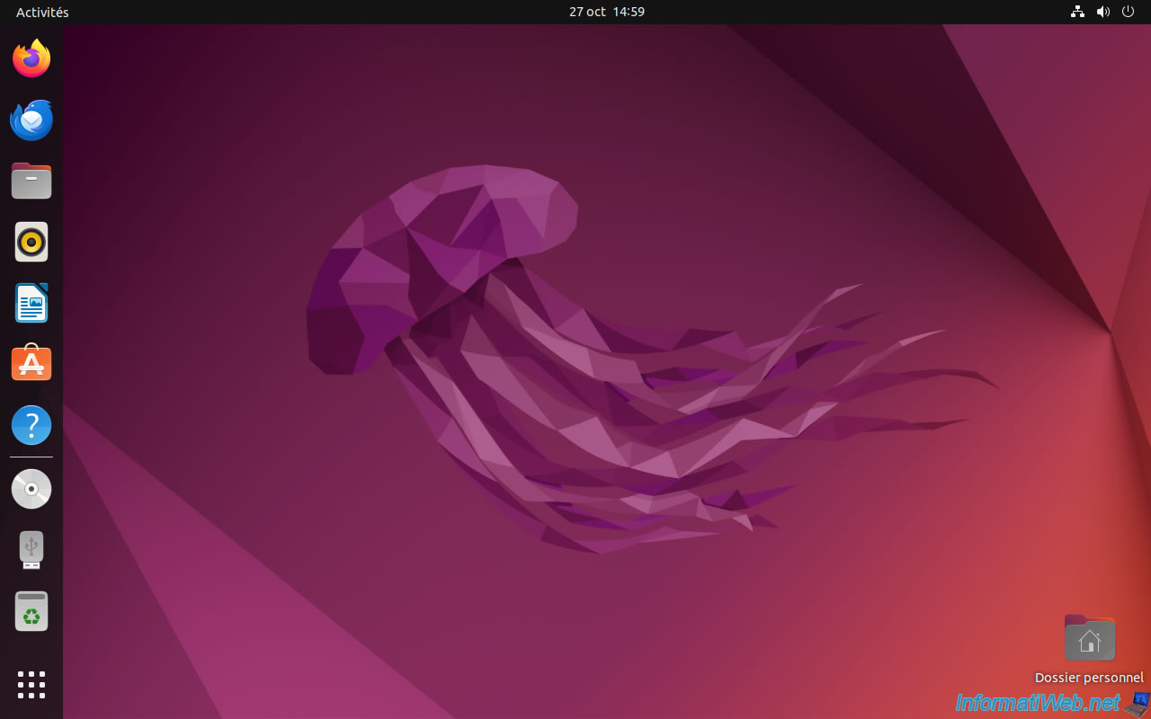Expand the system menu via power icon
Image resolution: width=1151 pixels, height=719 pixels.
tap(1128, 12)
